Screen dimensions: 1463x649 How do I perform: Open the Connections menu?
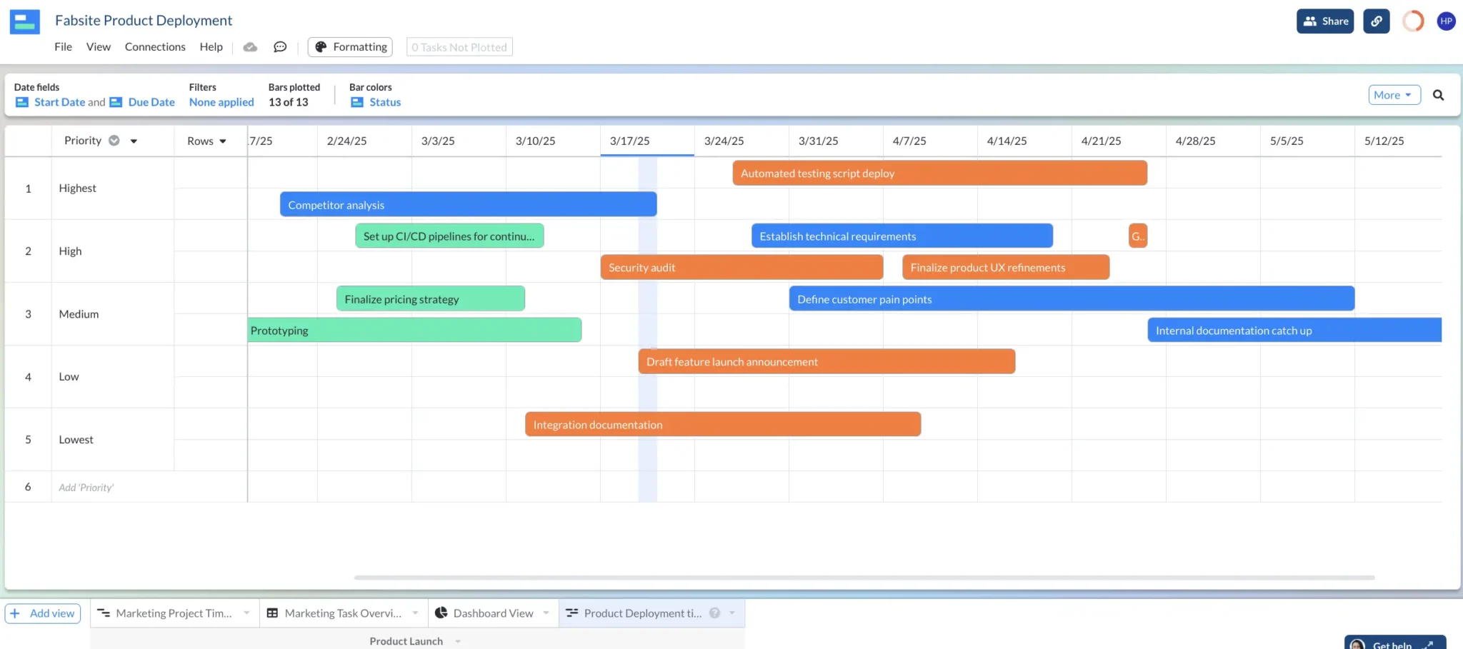(155, 47)
